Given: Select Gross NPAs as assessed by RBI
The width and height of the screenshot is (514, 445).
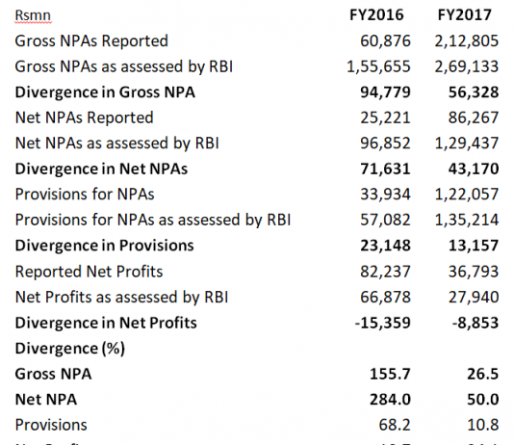Looking at the screenshot, I should point(124,66).
